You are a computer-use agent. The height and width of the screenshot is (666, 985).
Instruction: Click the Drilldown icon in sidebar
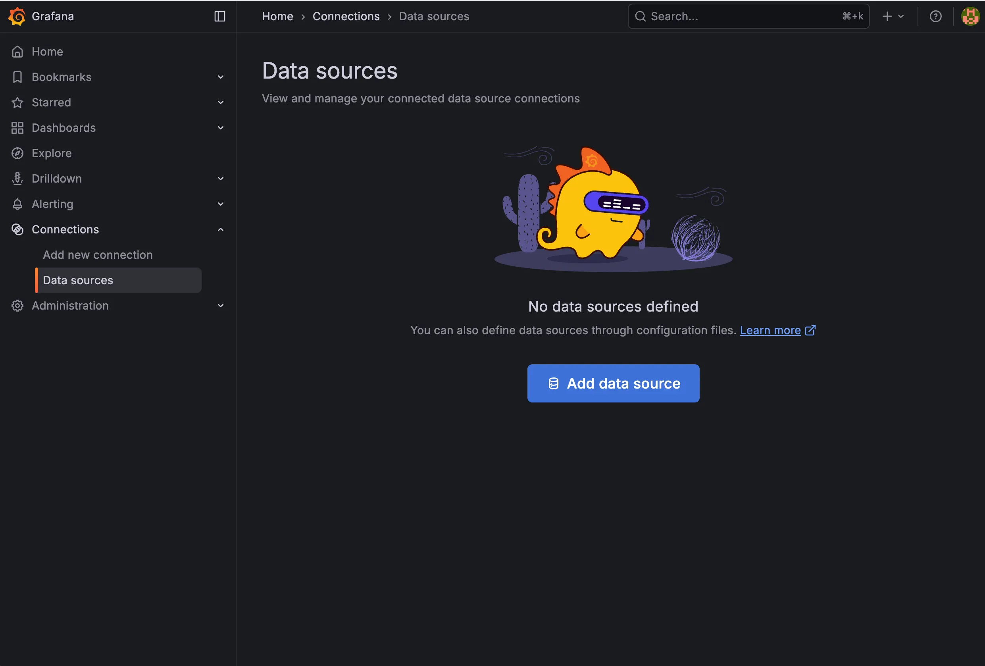pyautogui.click(x=17, y=179)
